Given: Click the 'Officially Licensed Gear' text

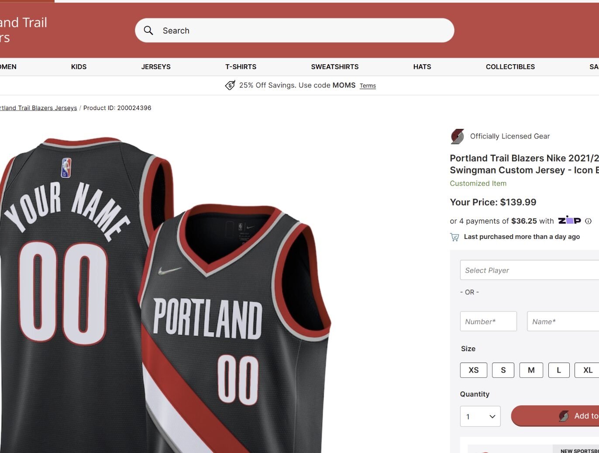Looking at the screenshot, I should click(x=510, y=136).
